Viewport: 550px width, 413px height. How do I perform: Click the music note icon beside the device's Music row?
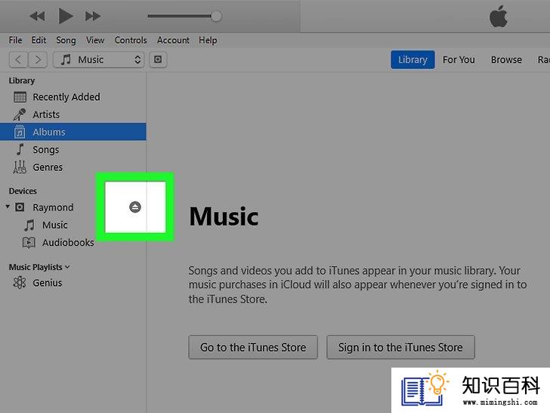click(x=29, y=225)
